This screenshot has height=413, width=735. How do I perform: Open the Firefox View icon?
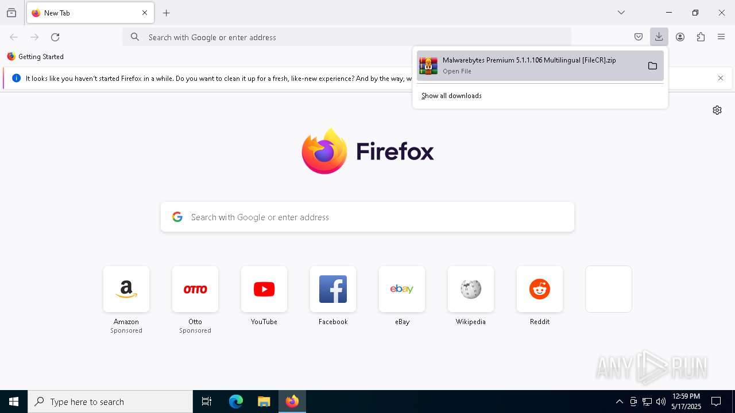click(11, 13)
